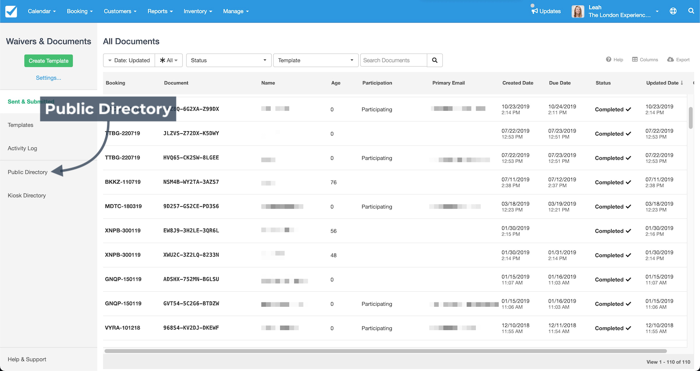
Task: Open the Date: Updated filter dropdown
Action: click(x=129, y=60)
